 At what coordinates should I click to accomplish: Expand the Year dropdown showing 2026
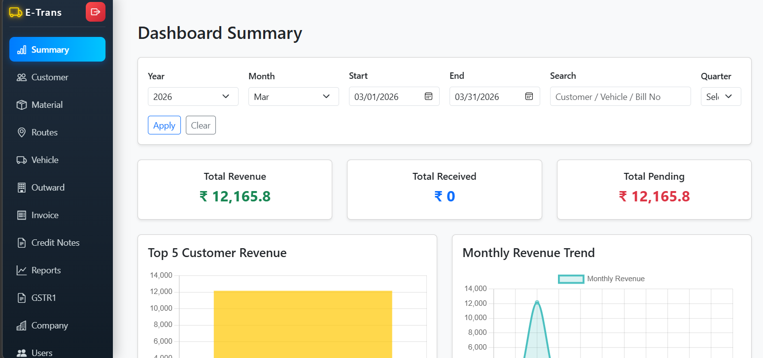pyautogui.click(x=193, y=97)
